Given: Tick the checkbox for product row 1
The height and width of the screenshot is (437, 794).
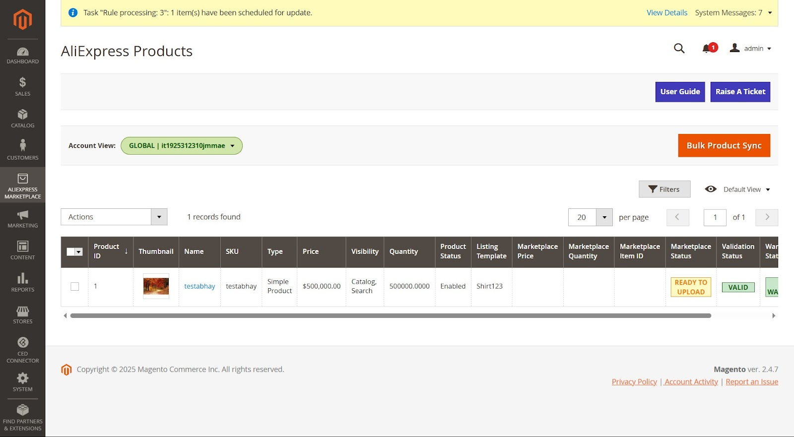Looking at the screenshot, I should [75, 286].
